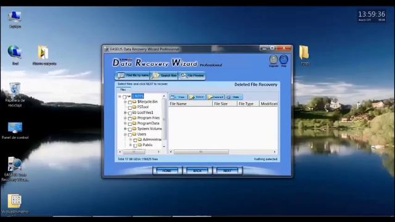This screenshot has width=395, height=222.
Task: Open the File Preview tool
Action: [x=192, y=75]
